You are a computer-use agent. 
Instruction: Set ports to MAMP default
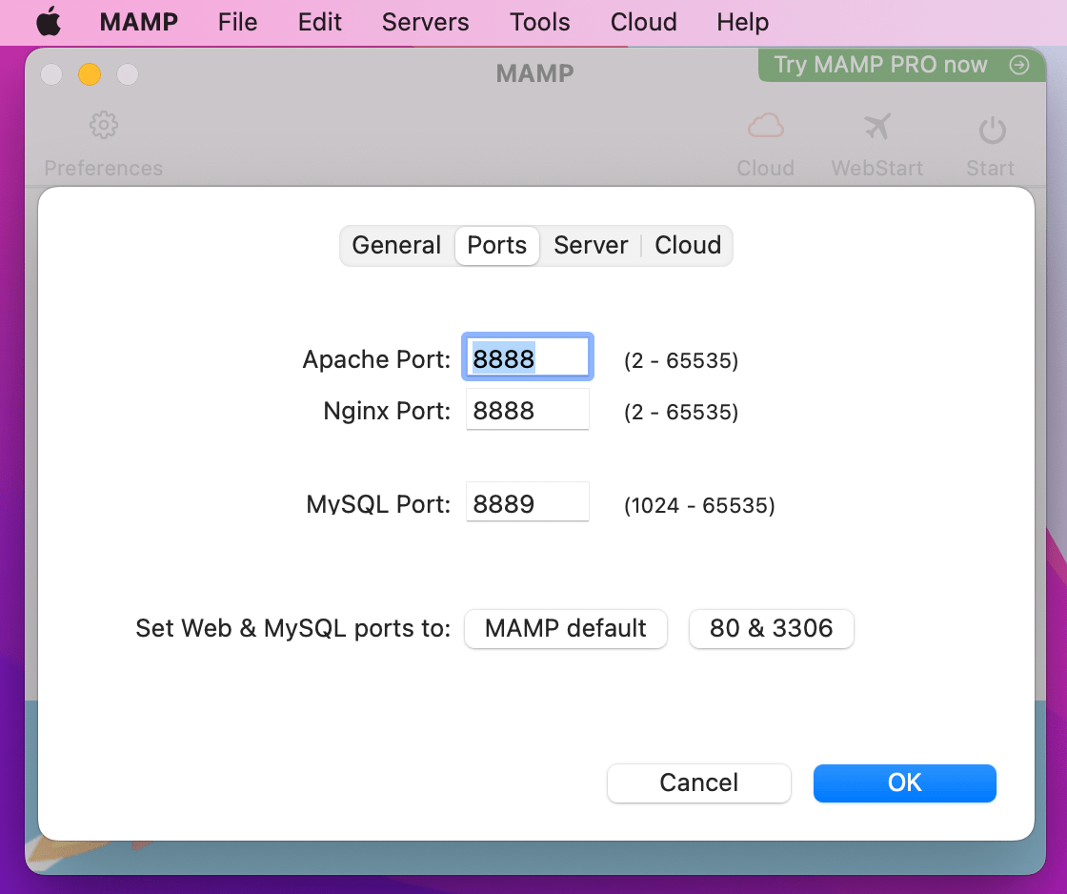pyautogui.click(x=565, y=628)
